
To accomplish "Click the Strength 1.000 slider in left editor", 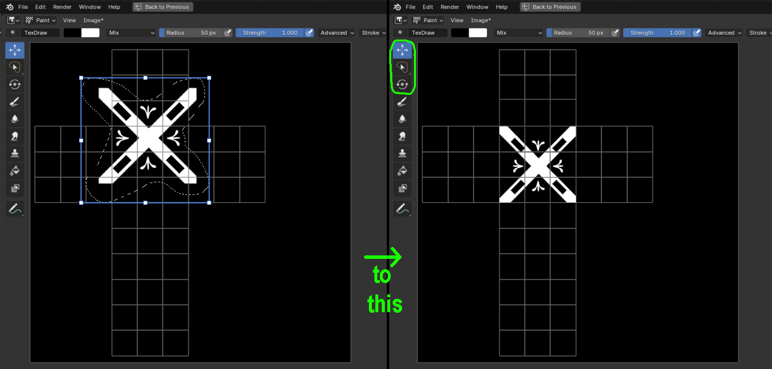I will (x=270, y=33).
